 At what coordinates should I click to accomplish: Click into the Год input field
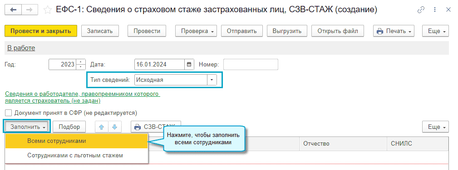tap(63, 65)
